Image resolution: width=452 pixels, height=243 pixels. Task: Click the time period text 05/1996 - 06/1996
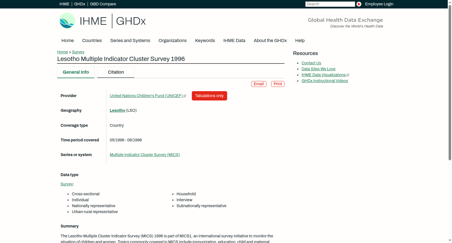[126, 140]
